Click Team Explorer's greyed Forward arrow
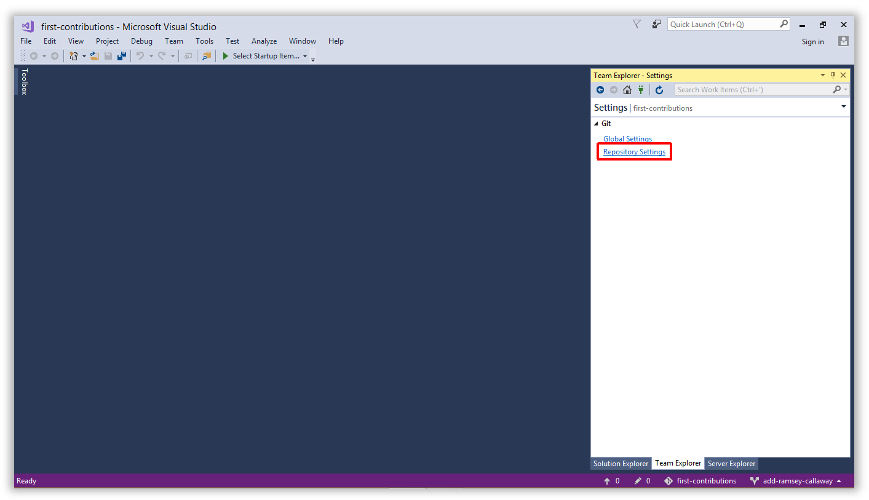Viewport: 869px width, 500px height. [x=614, y=90]
